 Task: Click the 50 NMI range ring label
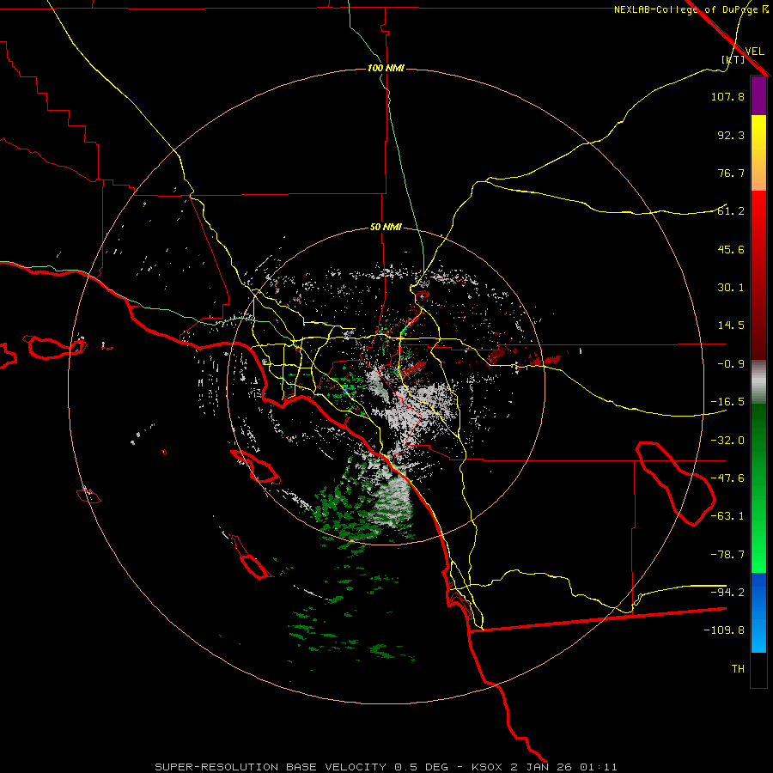coord(386,228)
